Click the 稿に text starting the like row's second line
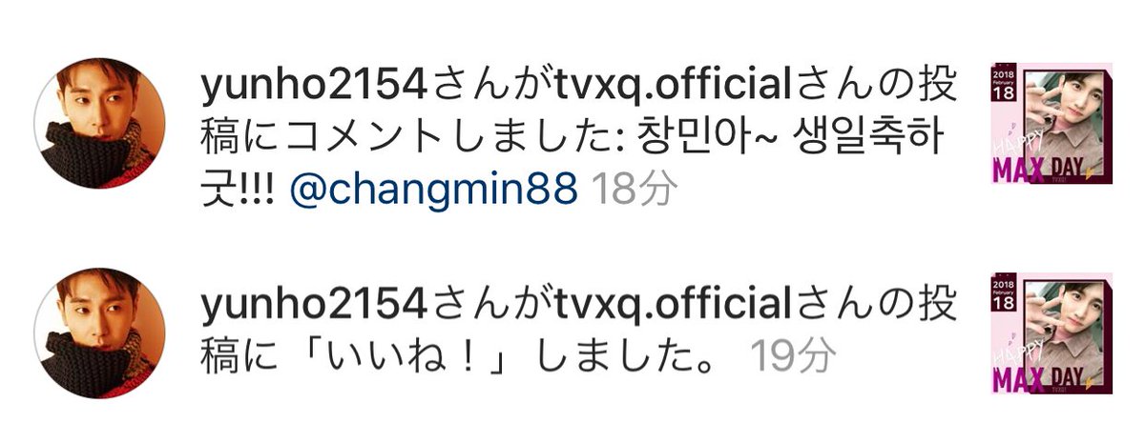Screen dimensions: 1145x443 243,355
